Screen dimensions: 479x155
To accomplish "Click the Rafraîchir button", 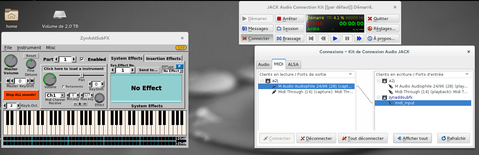I will pyautogui.click(x=453, y=138).
